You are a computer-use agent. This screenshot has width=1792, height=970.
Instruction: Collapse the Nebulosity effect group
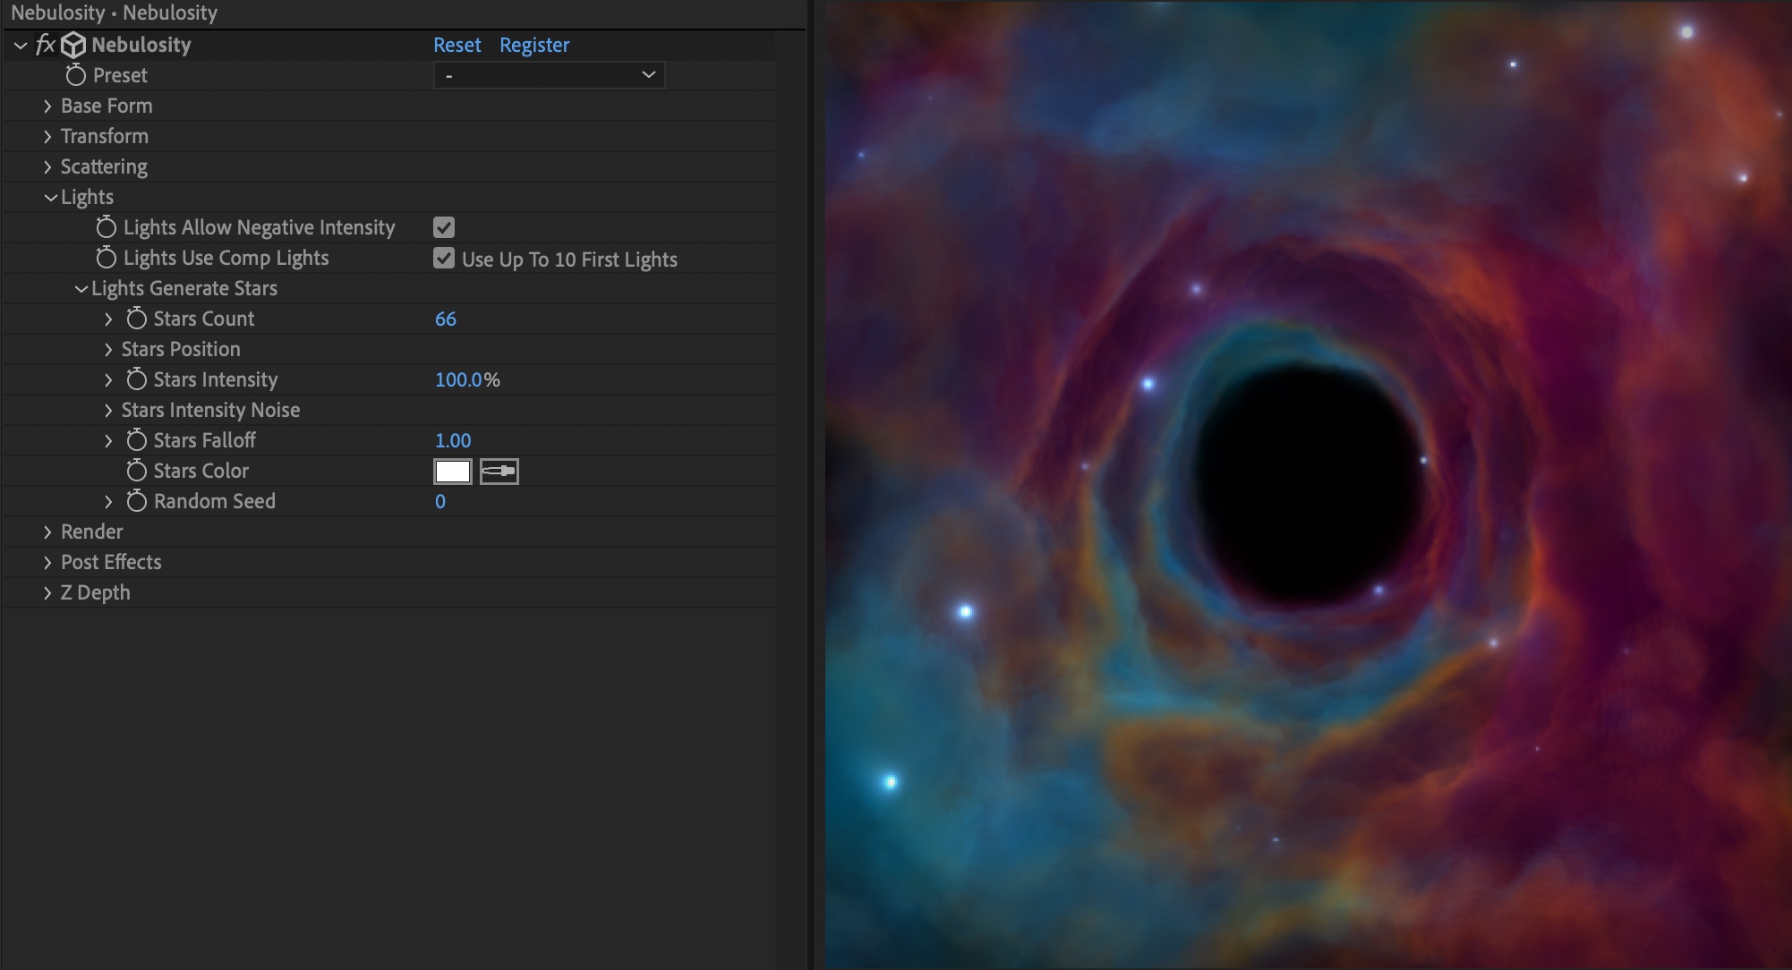(x=21, y=45)
